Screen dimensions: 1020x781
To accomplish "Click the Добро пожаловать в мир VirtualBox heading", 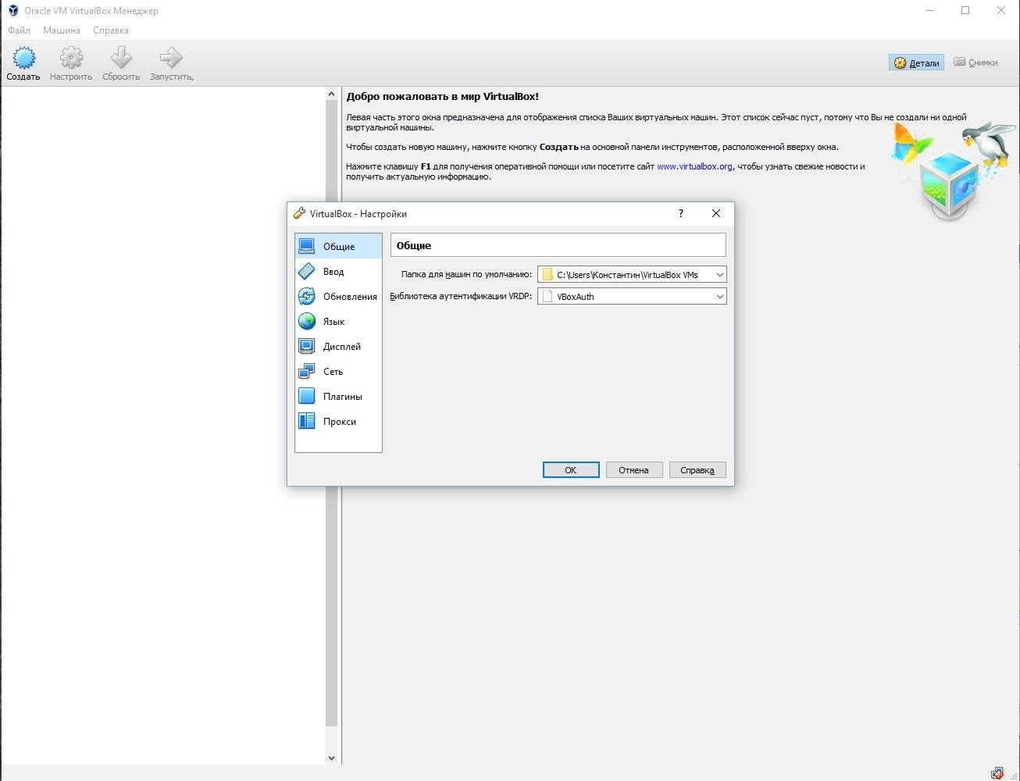I will coord(443,96).
